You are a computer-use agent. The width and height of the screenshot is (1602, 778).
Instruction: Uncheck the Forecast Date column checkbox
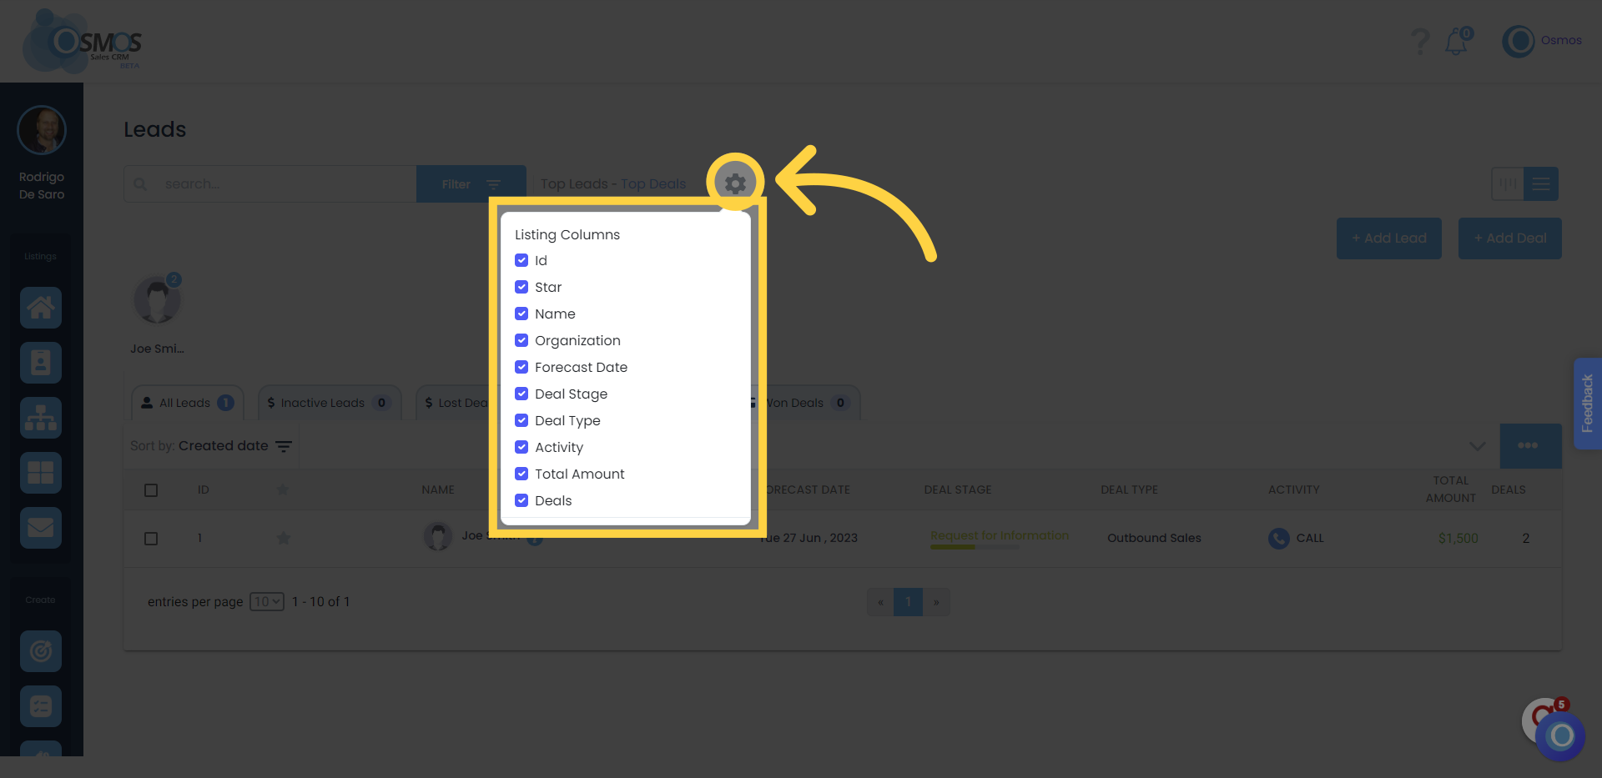coord(521,367)
